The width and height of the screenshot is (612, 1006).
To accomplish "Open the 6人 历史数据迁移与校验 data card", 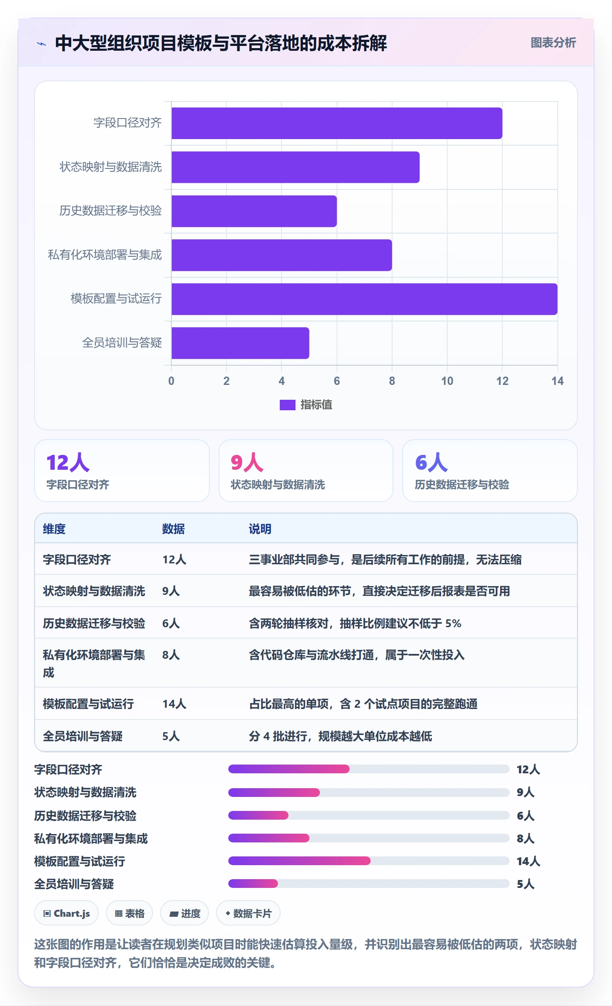I will click(x=490, y=471).
